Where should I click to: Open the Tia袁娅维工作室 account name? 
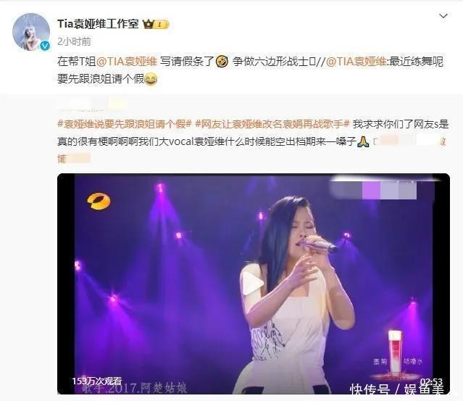[x=98, y=24]
